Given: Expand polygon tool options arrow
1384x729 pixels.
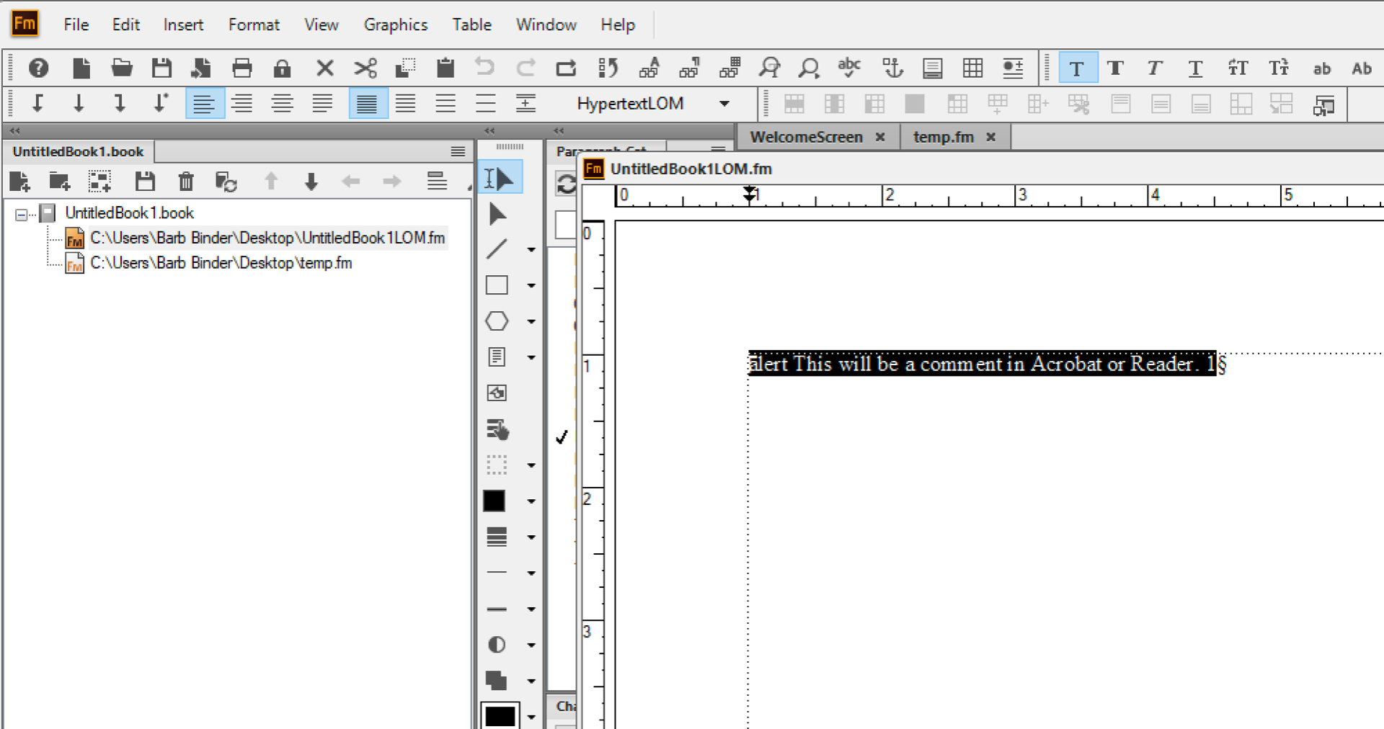Looking at the screenshot, I should pyautogui.click(x=531, y=322).
